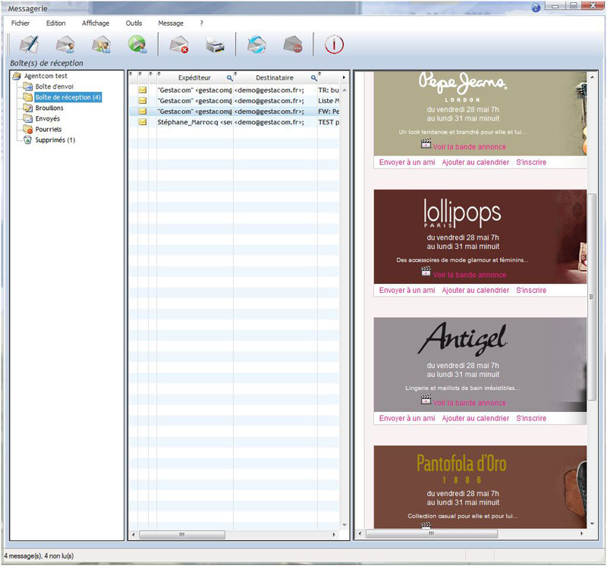Click the Destinataire column search magnifier
This screenshot has width=607, height=566.
click(313, 78)
